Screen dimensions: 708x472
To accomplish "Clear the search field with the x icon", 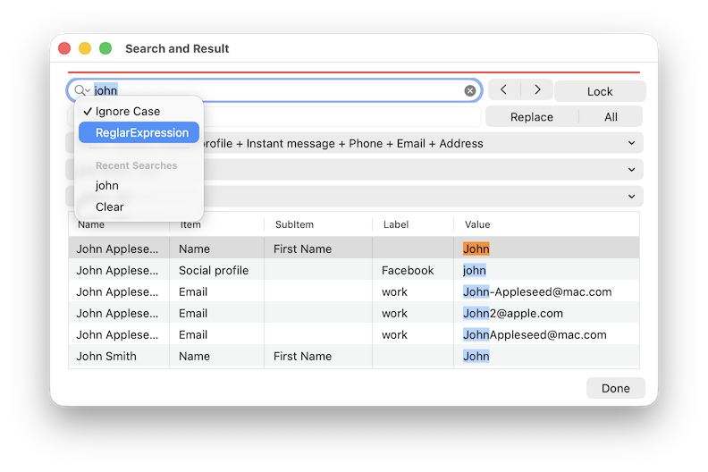I will pyautogui.click(x=470, y=91).
